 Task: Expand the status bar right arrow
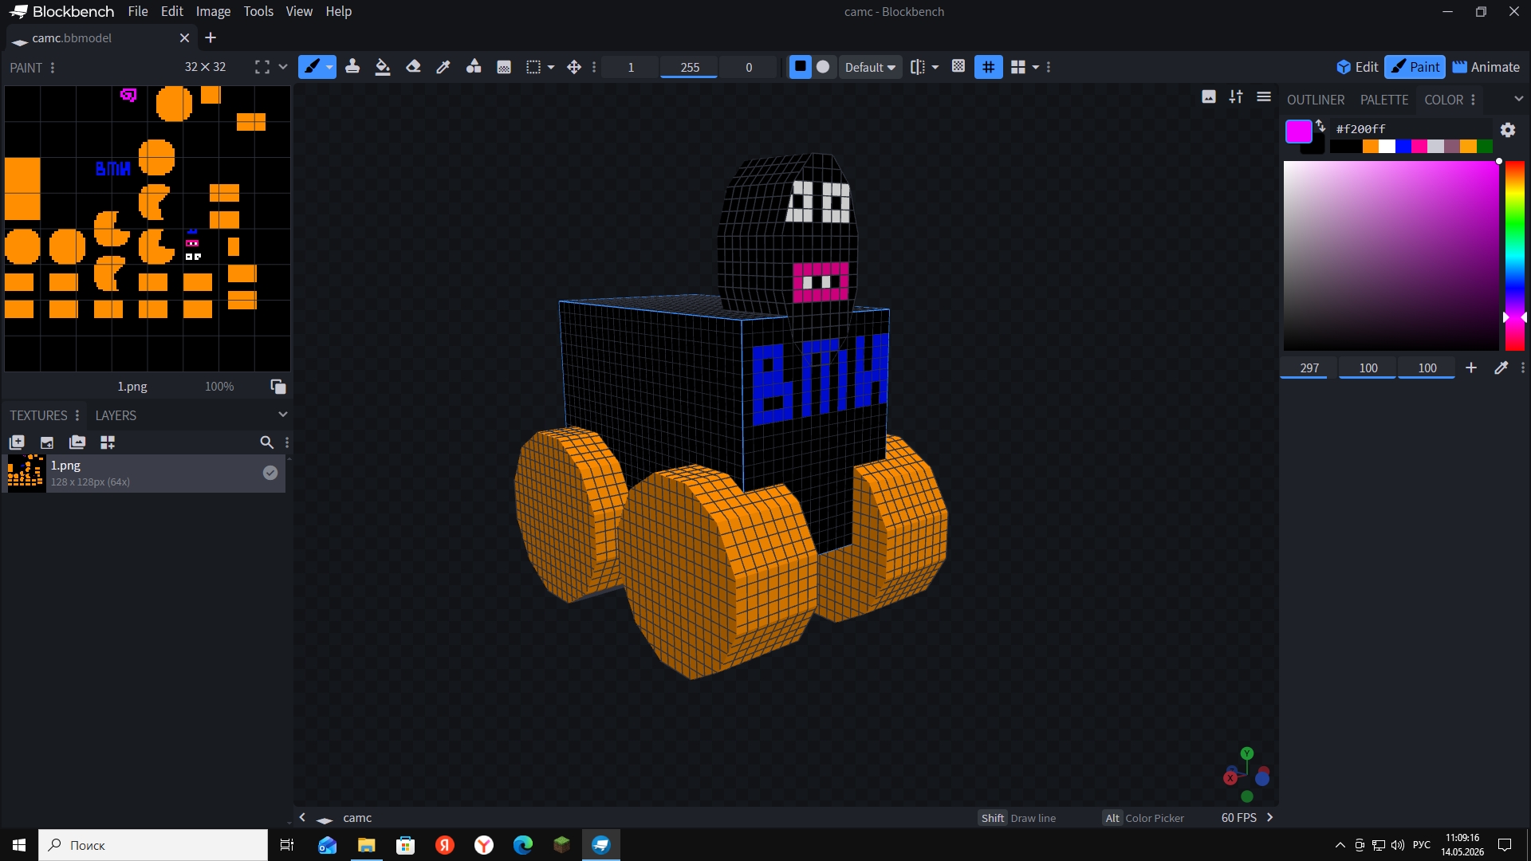tap(1270, 817)
